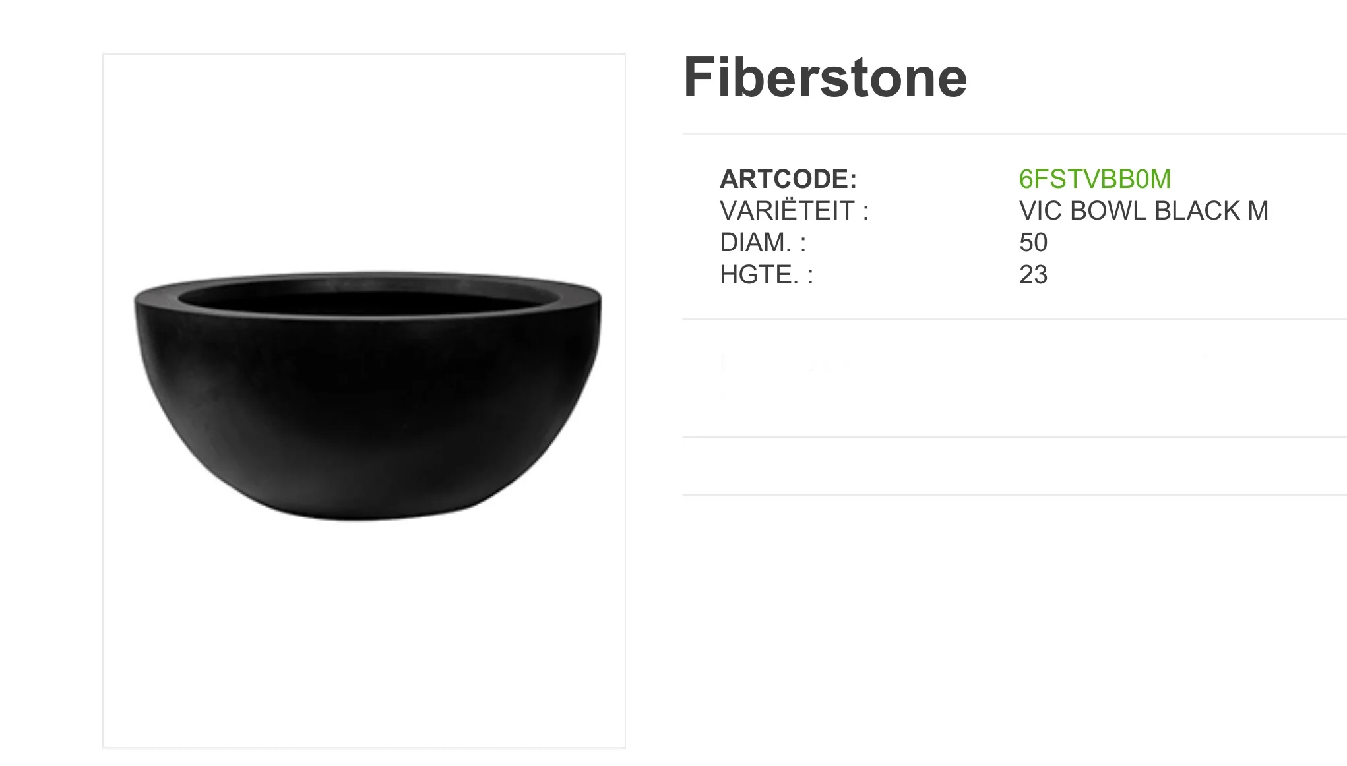Click the DIAM. : label

pos(763,242)
